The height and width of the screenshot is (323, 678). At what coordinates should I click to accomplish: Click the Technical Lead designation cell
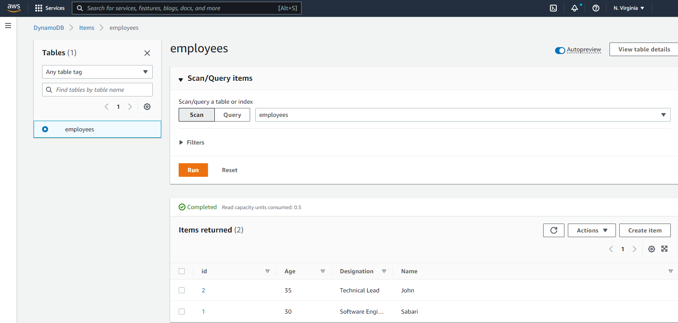tap(359, 290)
